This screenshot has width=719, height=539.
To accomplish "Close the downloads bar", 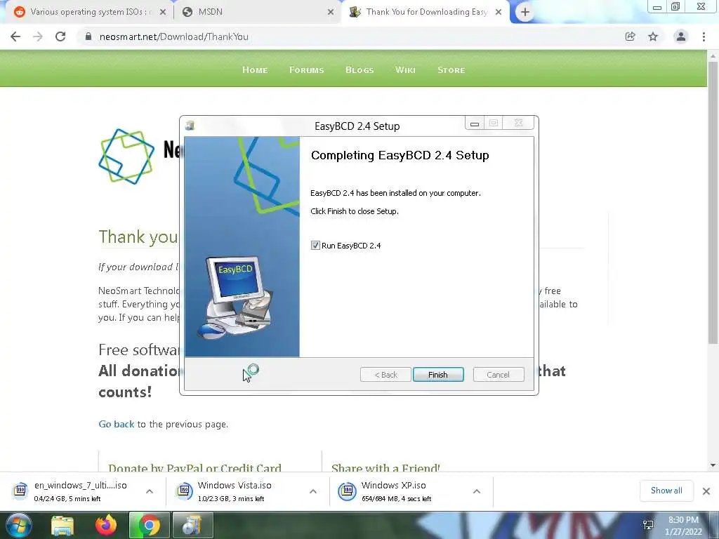I will click(706, 491).
